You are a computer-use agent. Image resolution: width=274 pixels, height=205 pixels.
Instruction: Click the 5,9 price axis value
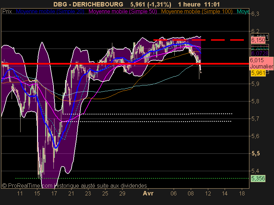pyautogui.click(x=255, y=84)
